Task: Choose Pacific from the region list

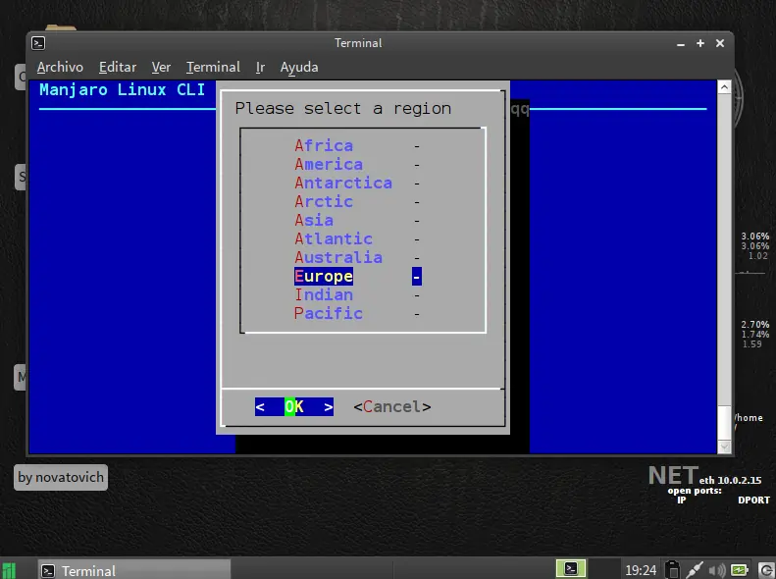Action: click(x=328, y=313)
